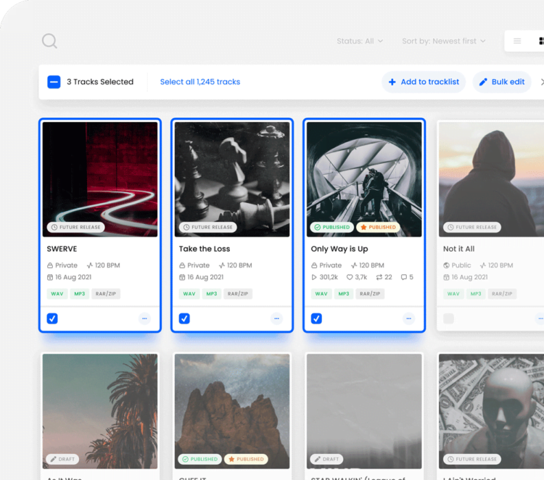Click the Future Release badge on SWERVE
This screenshot has height=480, width=544.
pyautogui.click(x=76, y=227)
